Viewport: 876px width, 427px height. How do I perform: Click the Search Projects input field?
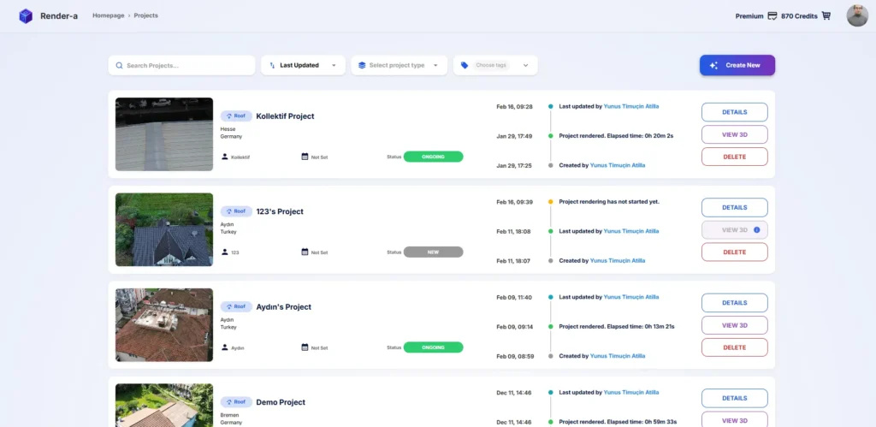[x=184, y=65]
